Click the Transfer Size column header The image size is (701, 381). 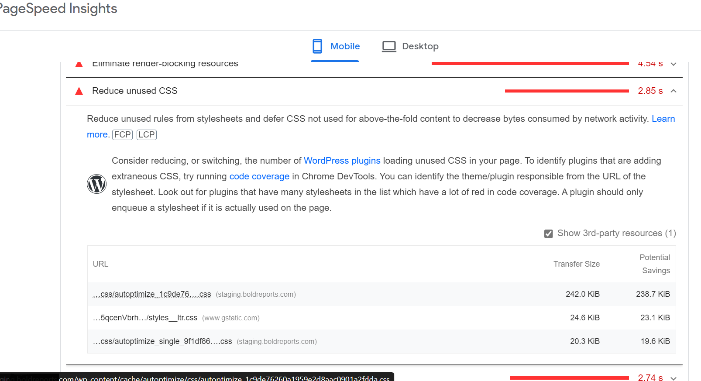(577, 264)
